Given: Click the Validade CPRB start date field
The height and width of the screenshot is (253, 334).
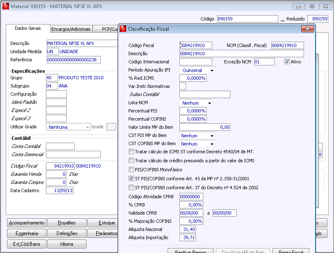Looking at the screenshot, I should [x=191, y=213].
